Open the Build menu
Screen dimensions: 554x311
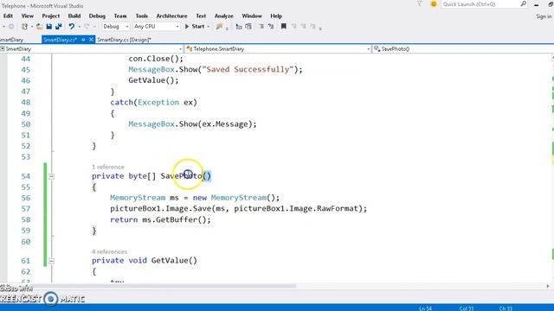pos(74,16)
